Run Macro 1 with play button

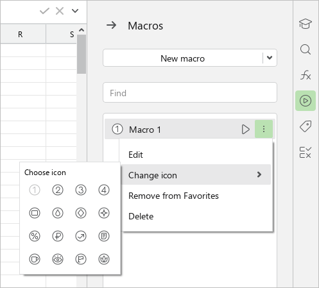[x=245, y=129]
